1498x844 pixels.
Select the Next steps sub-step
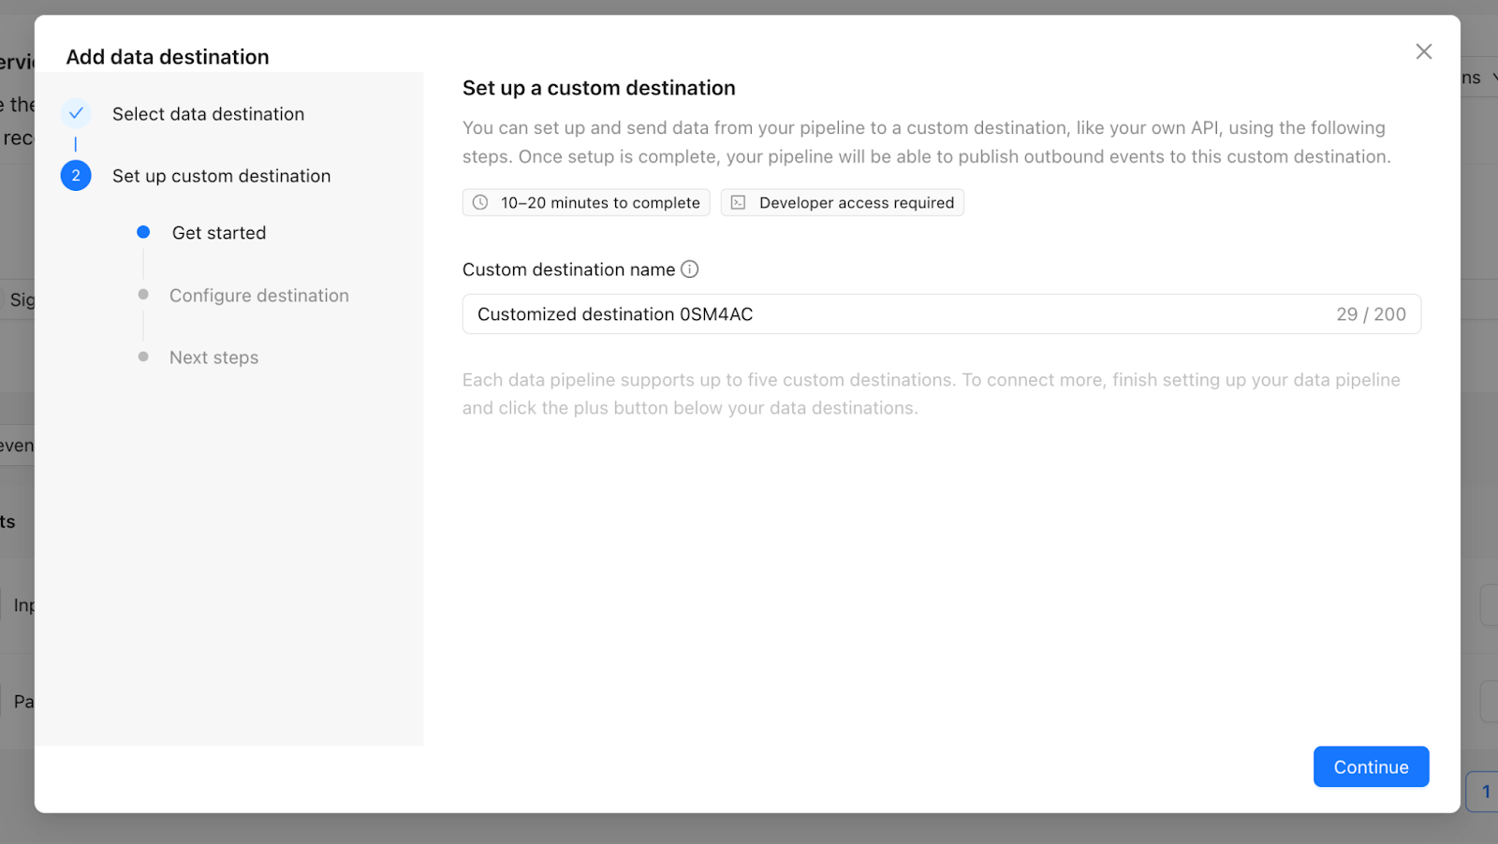pos(213,357)
